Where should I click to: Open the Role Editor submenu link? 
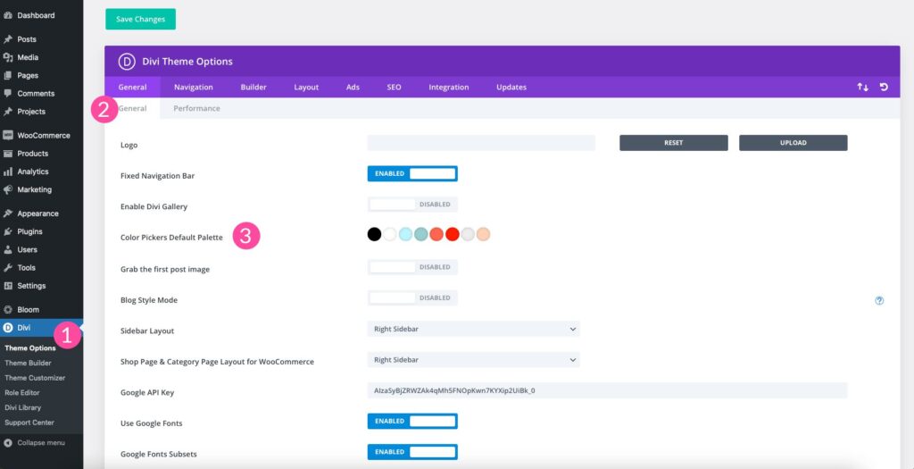pyautogui.click(x=22, y=392)
